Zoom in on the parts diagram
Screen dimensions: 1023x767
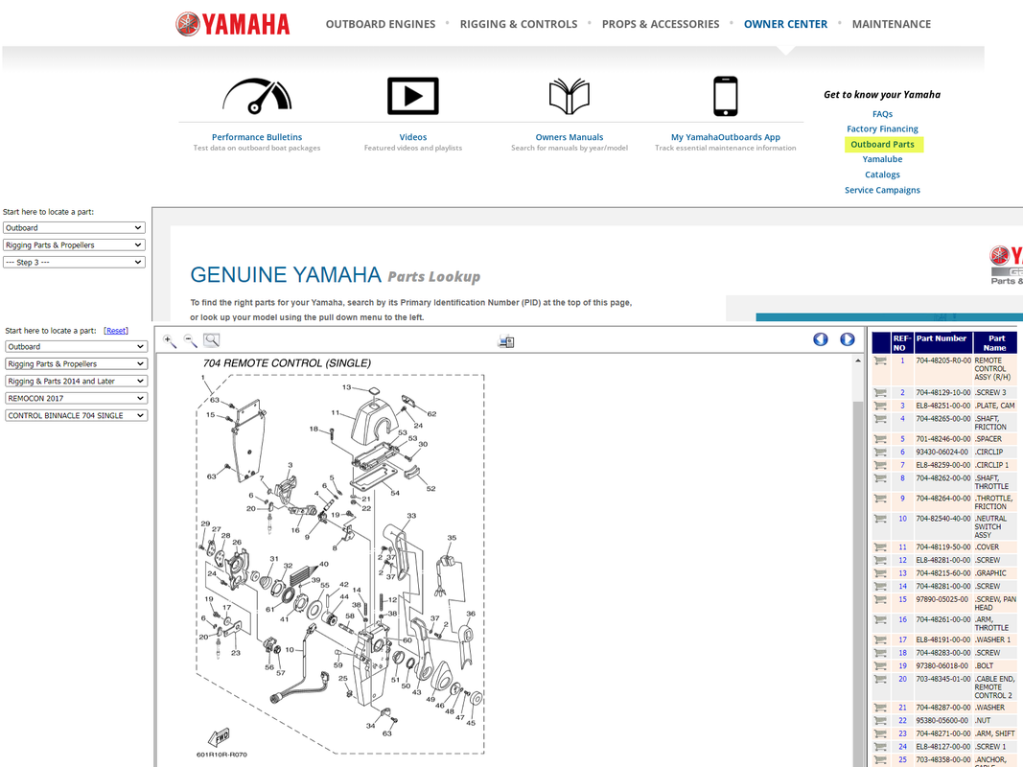(x=170, y=341)
